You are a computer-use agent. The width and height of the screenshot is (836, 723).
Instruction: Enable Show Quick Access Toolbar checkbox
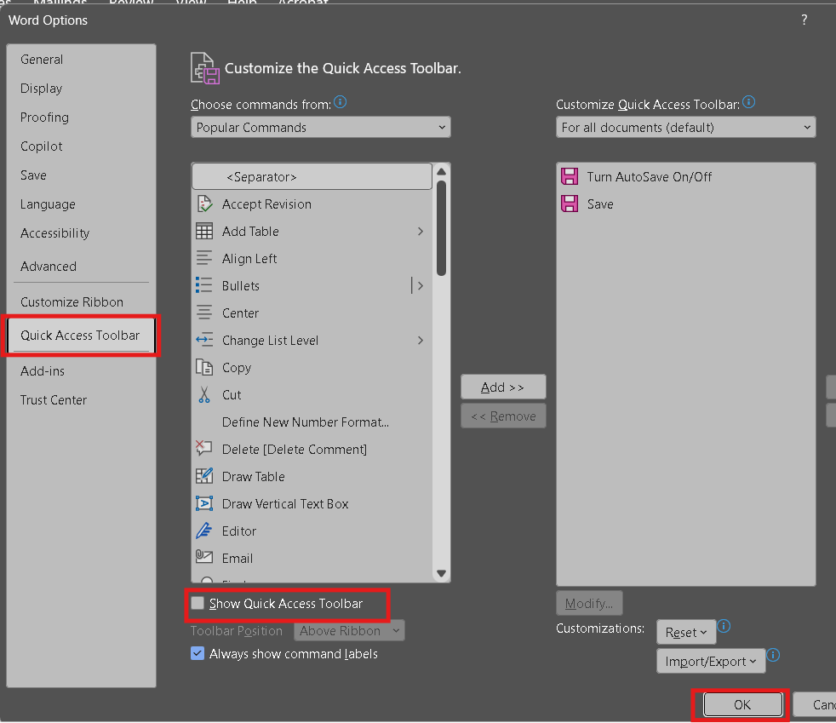tap(198, 603)
